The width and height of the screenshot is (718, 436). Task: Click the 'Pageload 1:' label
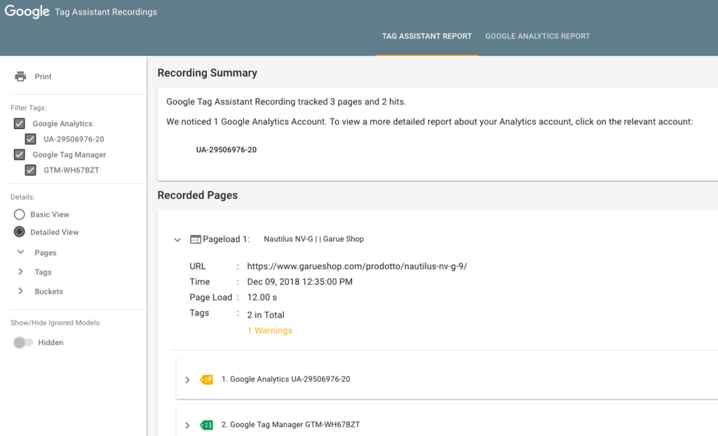(x=226, y=239)
